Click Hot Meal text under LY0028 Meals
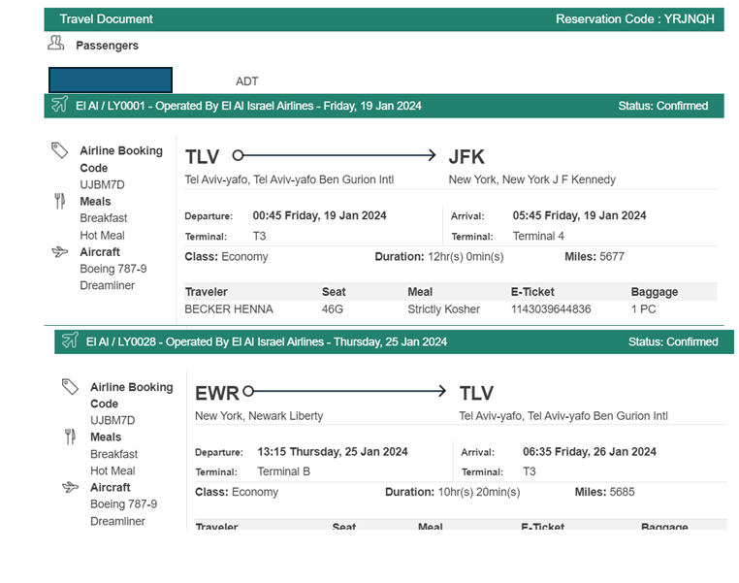 coord(112,470)
